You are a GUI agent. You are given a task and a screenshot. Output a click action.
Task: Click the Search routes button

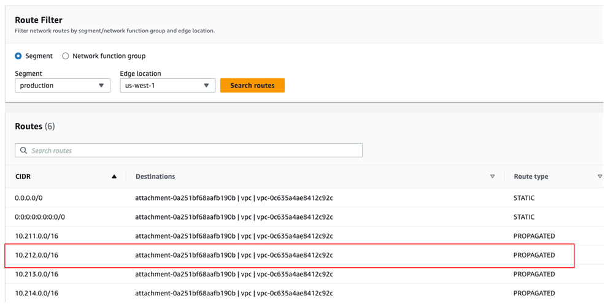pos(252,86)
